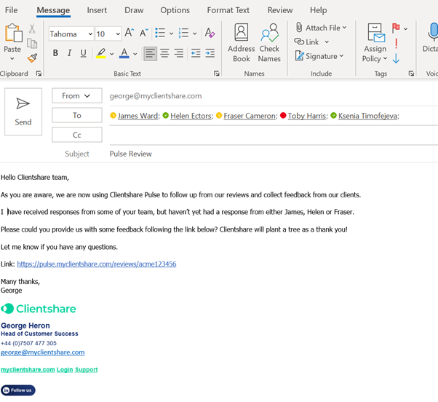
Task: Click the Login link in signature
Action: coord(65,369)
